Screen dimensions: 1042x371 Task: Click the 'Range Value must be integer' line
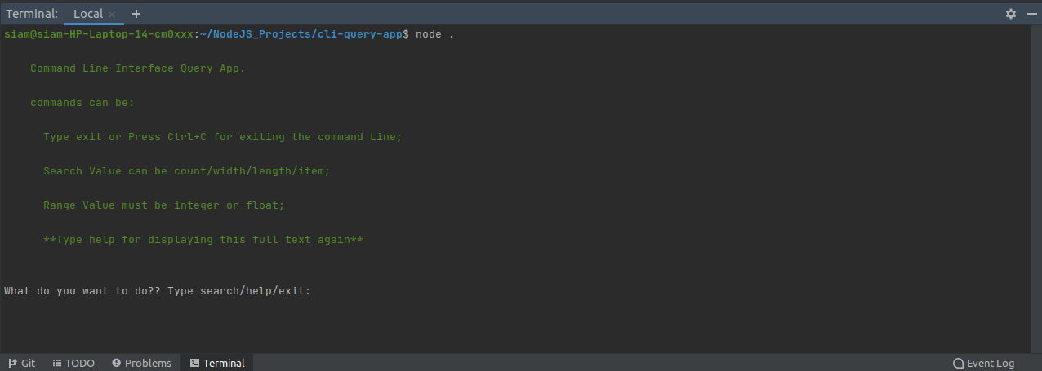click(164, 205)
